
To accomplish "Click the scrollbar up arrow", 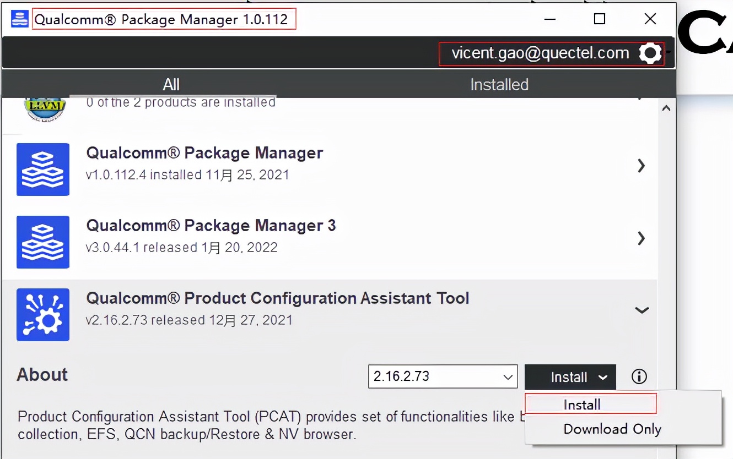I will click(666, 108).
